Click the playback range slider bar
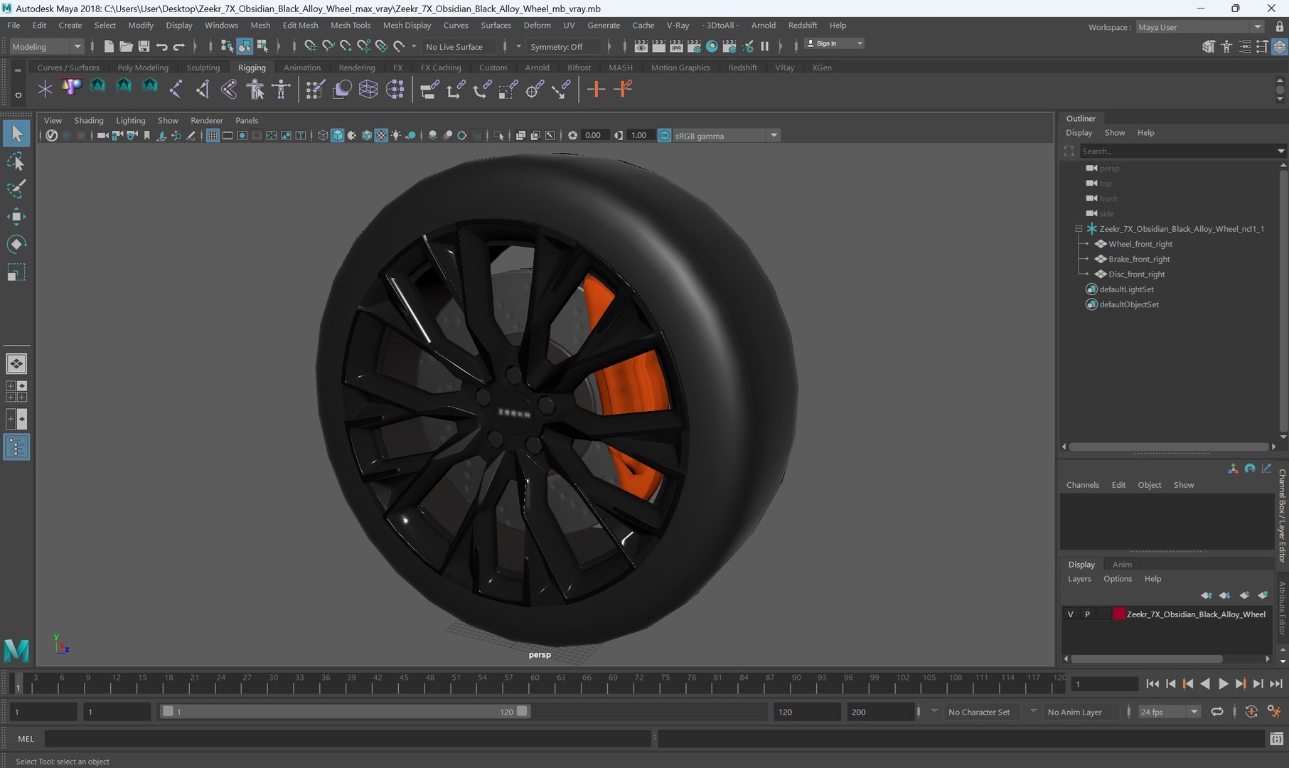This screenshot has height=768, width=1289. point(345,711)
